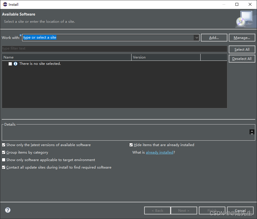
Task: Click the software install banner graphic
Action: (x=244, y=19)
